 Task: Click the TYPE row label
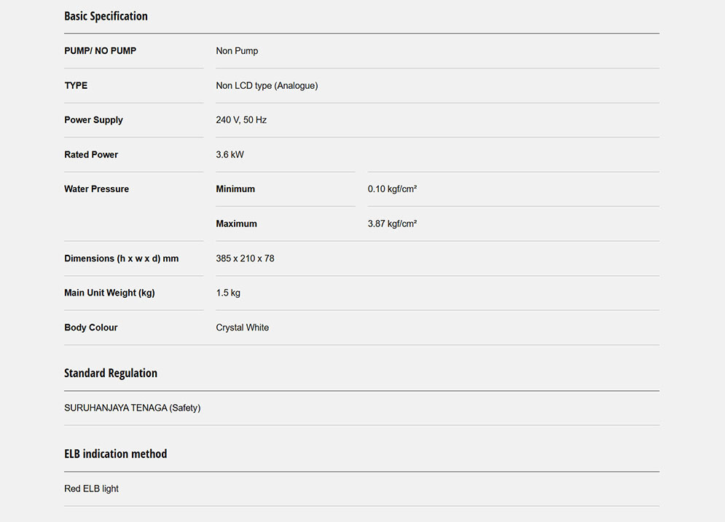click(76, 85)
